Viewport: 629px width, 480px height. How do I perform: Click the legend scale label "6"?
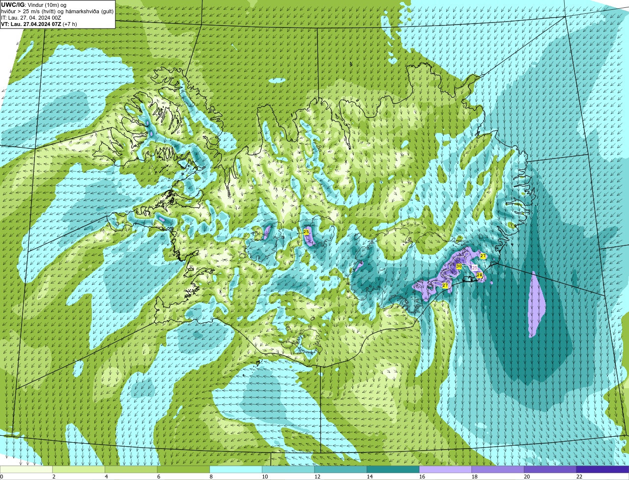point(158,477)
